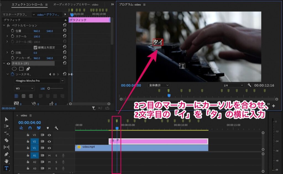Select the video.mp4 clip on V1
The height and width of the screenshot is (174, 283).
click(142, 148)
